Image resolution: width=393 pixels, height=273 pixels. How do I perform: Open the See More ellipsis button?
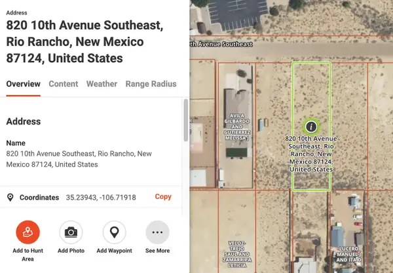coord(157,232)
